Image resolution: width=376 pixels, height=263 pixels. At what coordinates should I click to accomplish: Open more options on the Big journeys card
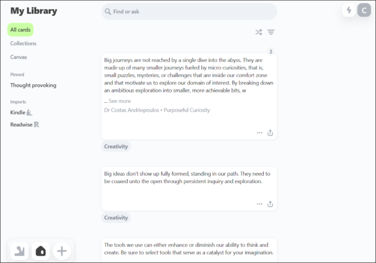tap(259, 133)
